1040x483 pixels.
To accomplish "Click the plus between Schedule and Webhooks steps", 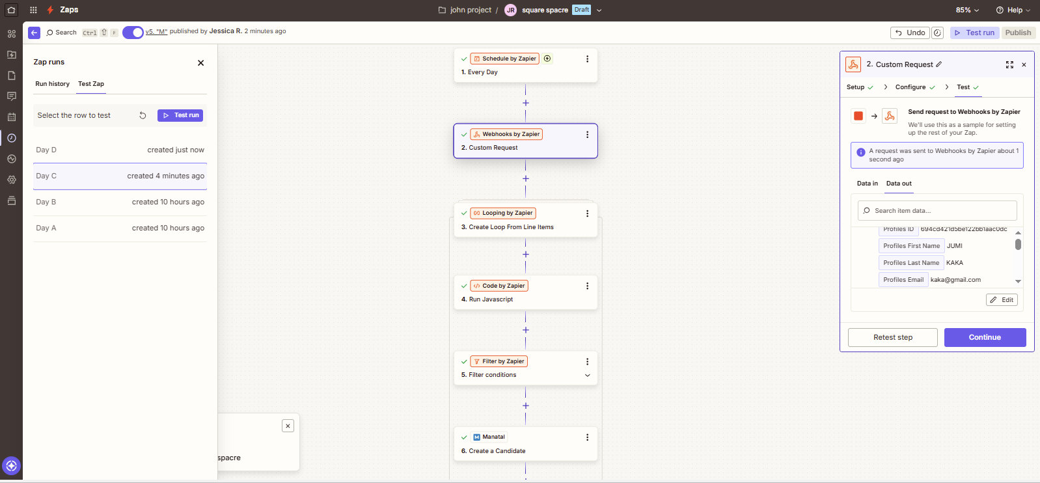I will coord(526,103).
